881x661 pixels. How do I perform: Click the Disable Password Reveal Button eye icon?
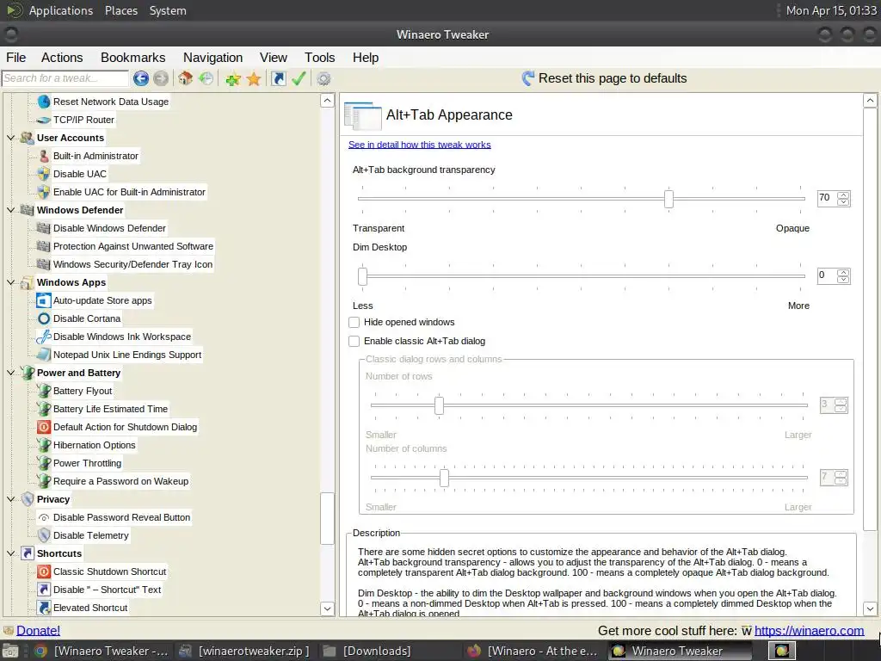(44, 517)
